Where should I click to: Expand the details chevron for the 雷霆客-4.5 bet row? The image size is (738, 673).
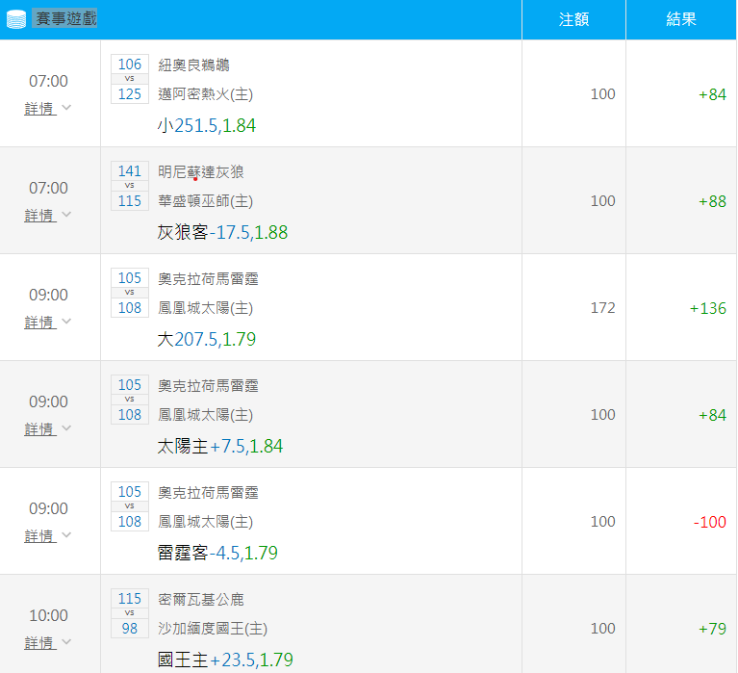coord(66,535)
